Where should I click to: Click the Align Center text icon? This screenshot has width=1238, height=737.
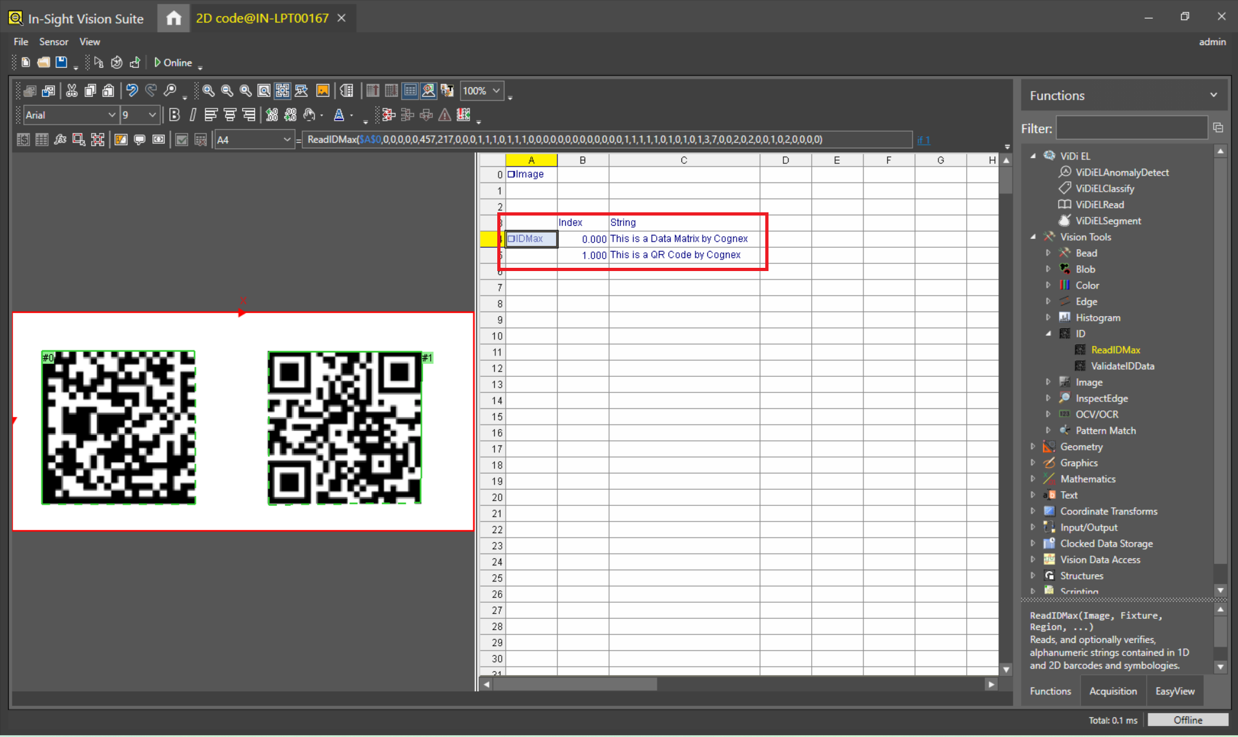(230, 114)
